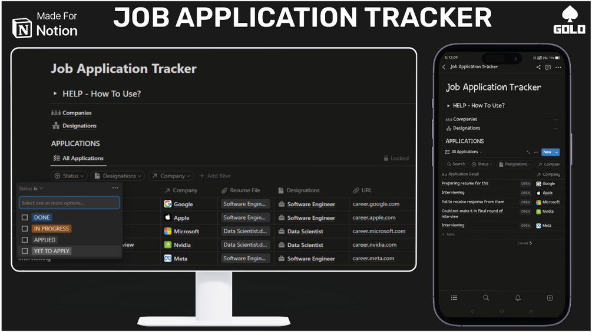
Task: Open the Designations filter dropdown on desktop
Action: 118,176
